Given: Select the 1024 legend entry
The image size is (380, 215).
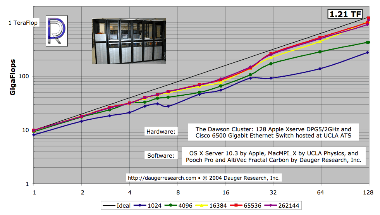Looking at the screenshot, I should (147, 206).
